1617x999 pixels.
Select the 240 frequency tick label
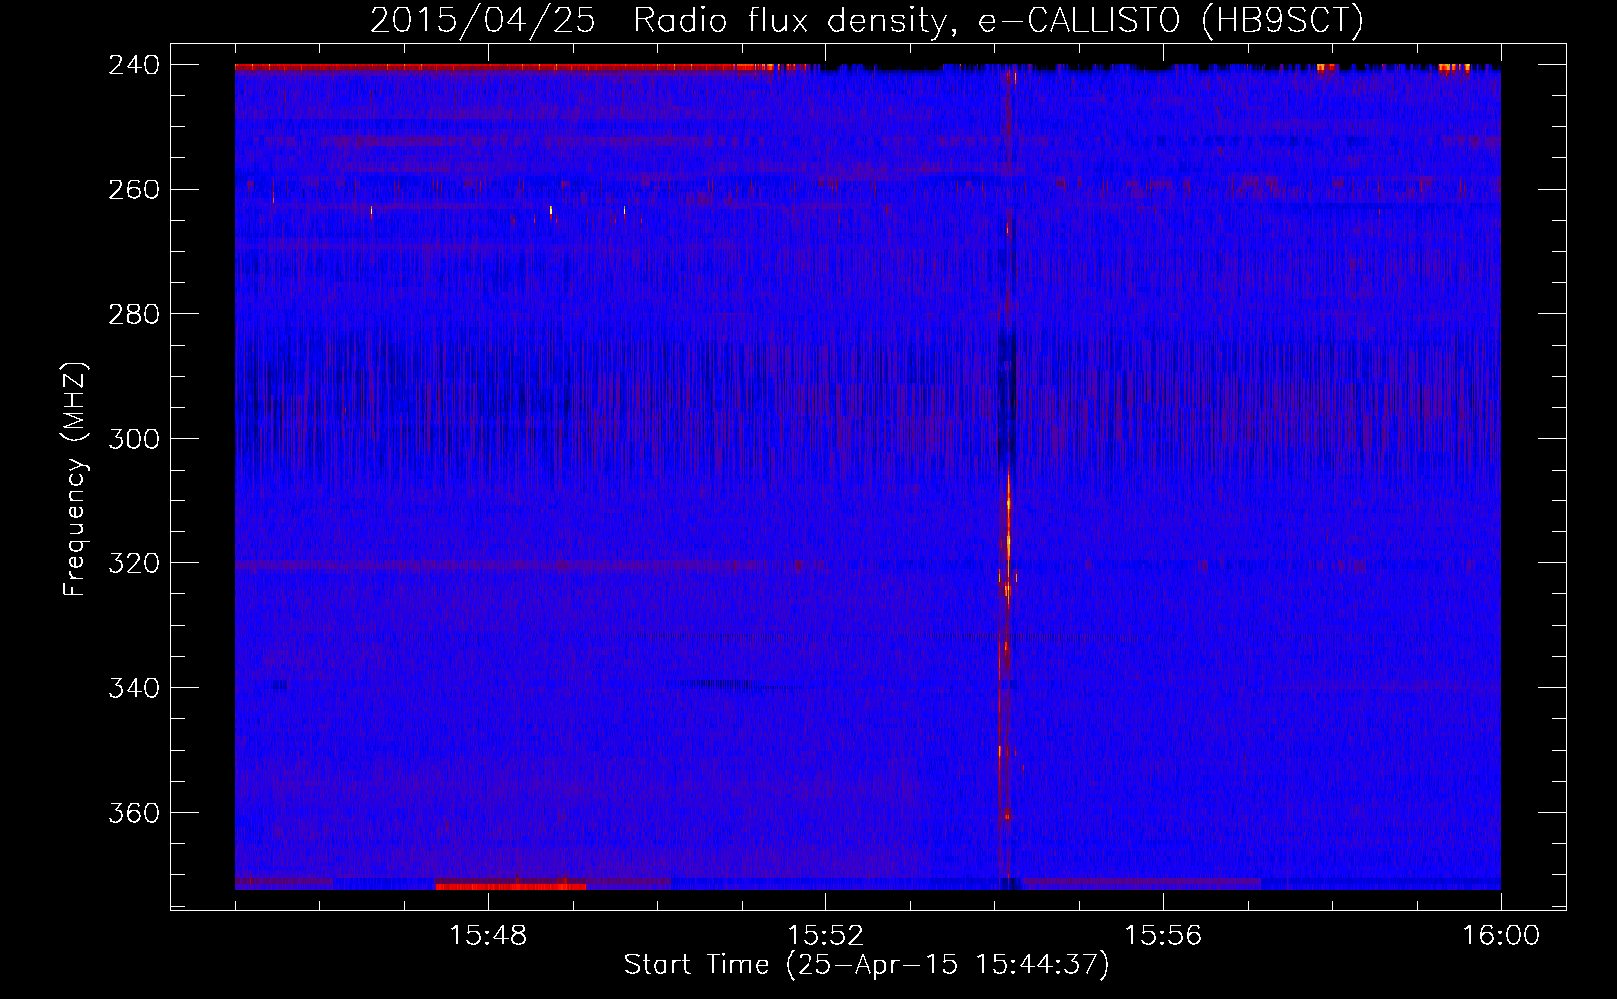[134, 65]
